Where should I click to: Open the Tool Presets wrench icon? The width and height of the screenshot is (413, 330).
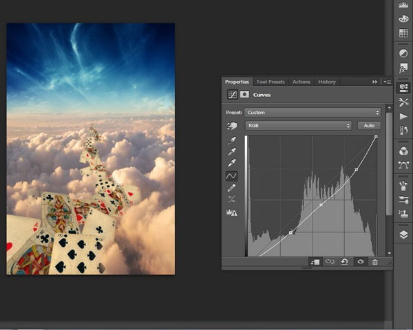(x=403, y=102)
